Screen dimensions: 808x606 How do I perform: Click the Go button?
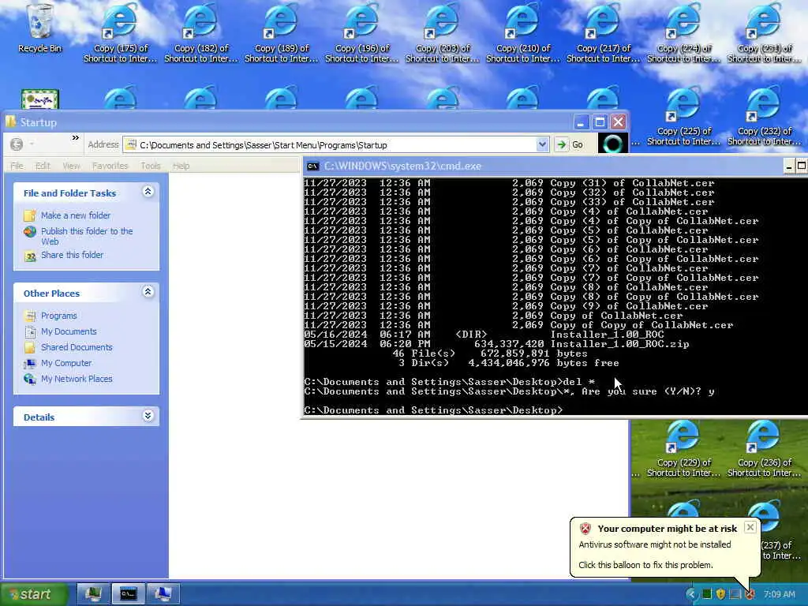pyautogui.click(x=570, y=145)
